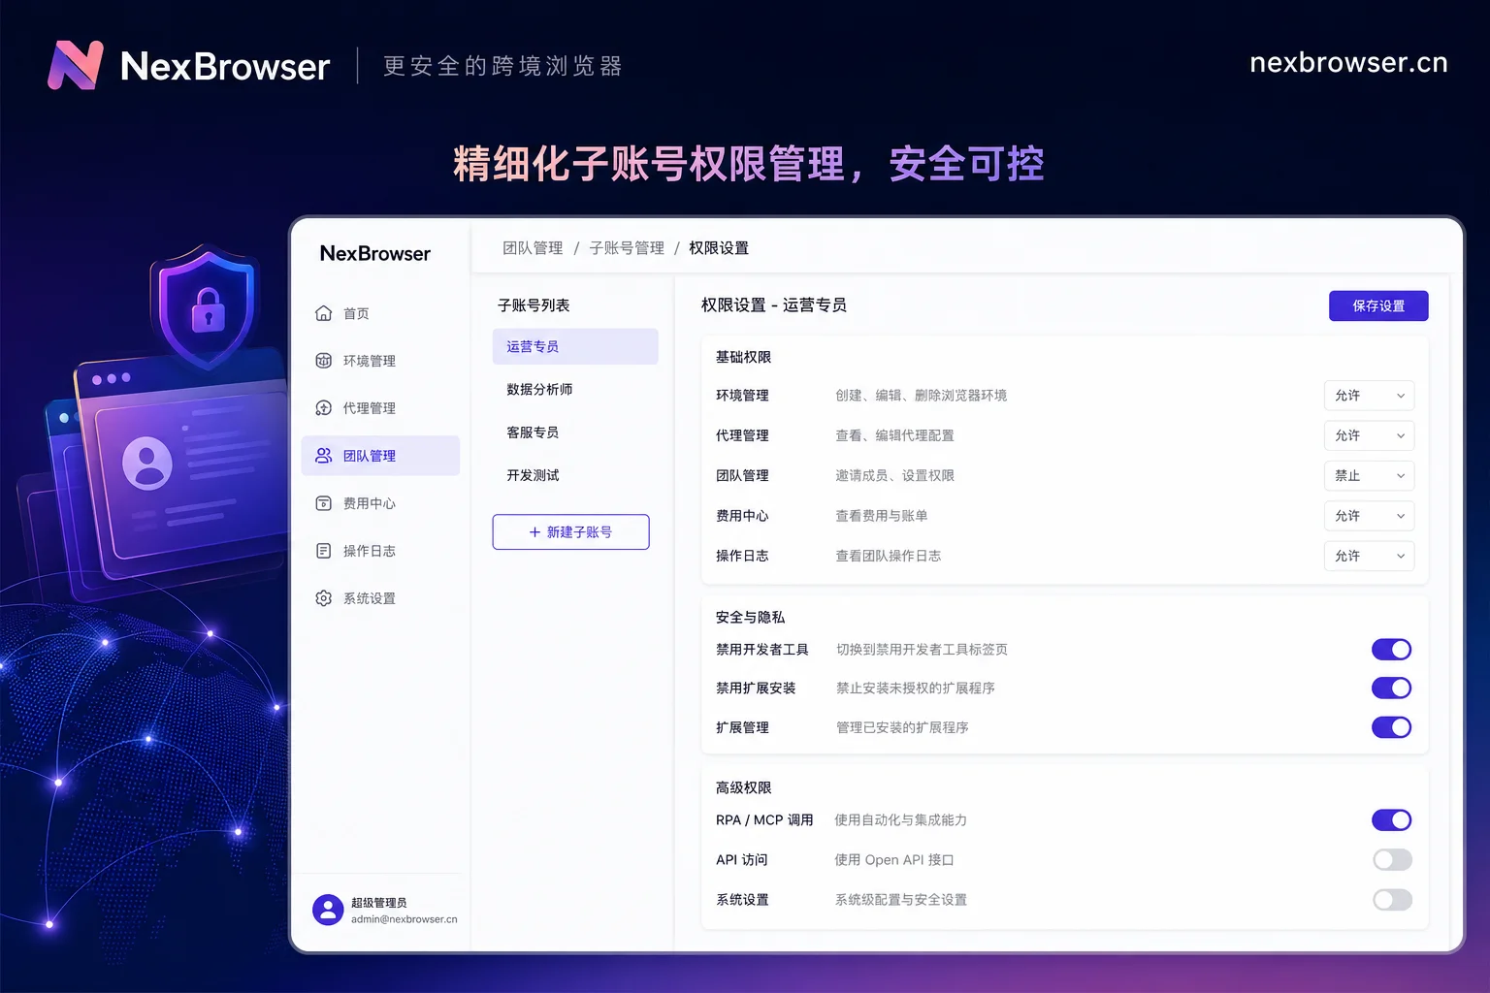Open the 团队管理 permission dropdown showing 禁止
Viewport: 1490px width, 993px height.
[x=1369, y=476]
